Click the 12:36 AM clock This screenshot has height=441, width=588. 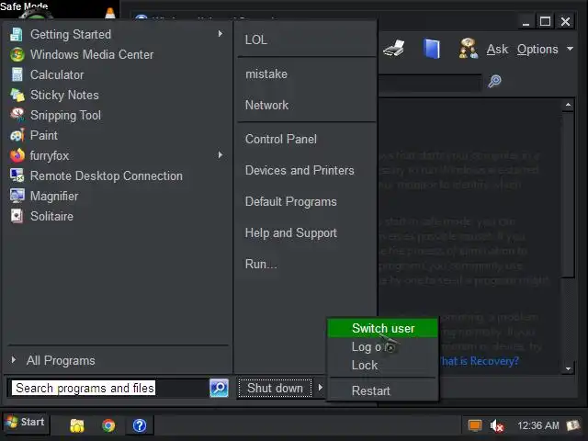(538, 425)
